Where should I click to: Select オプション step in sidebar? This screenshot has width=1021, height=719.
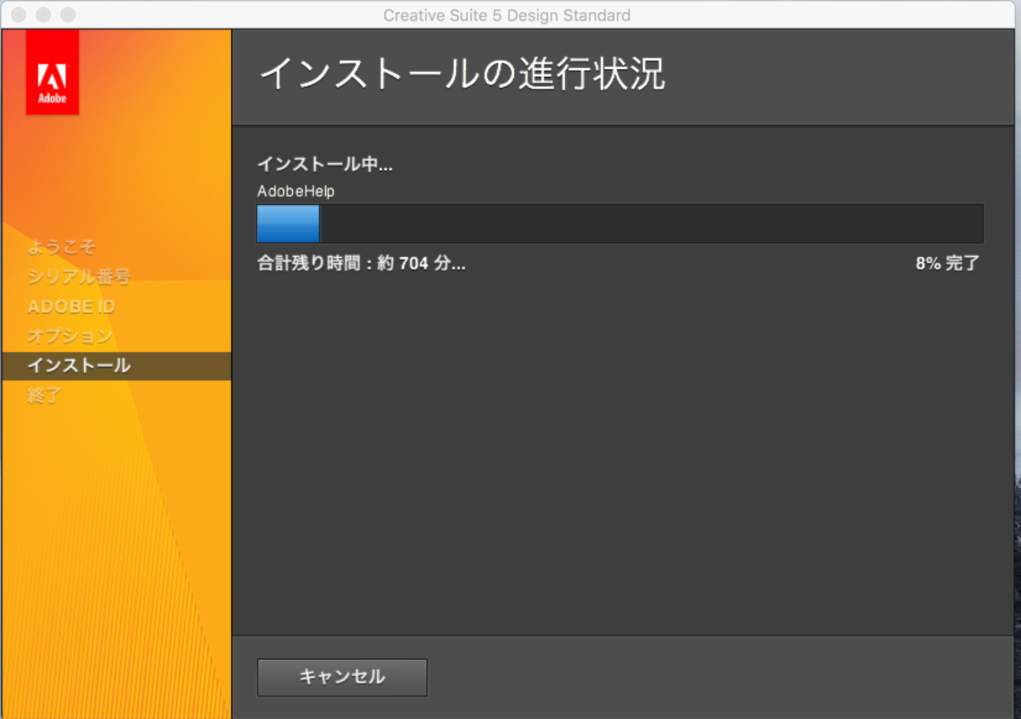(70, 336)
